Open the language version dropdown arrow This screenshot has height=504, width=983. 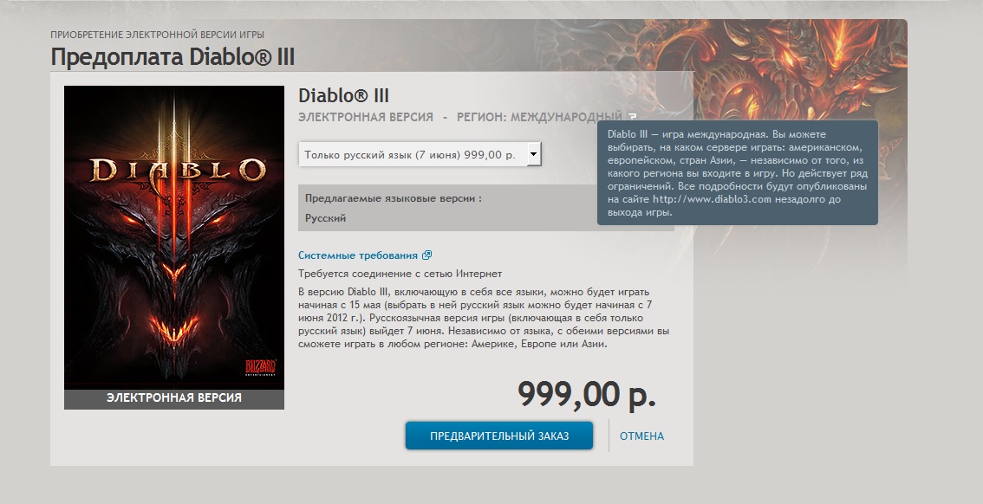tap(533, 154)
